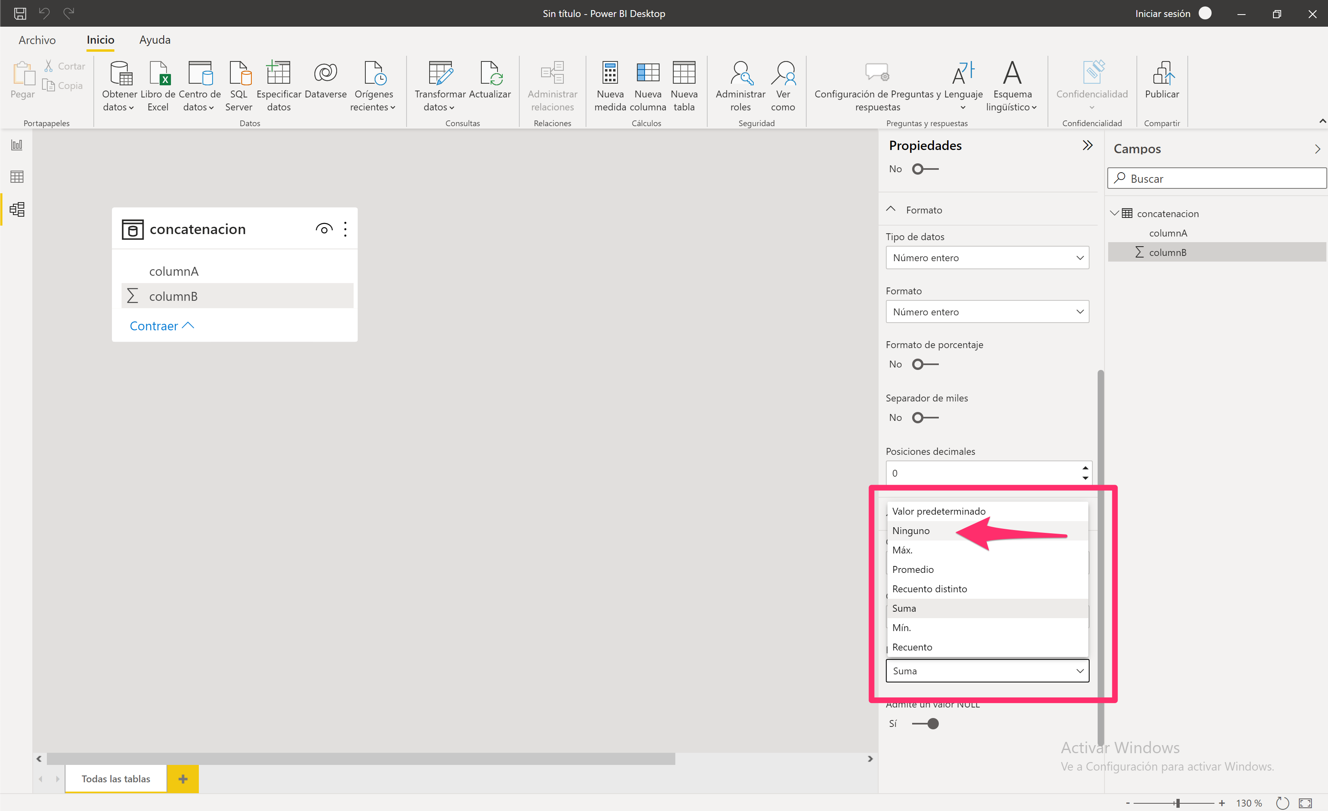Screen dimensions: 1328x811
Task: Toggle Separador de miles switch
Action: coord(925,417)
